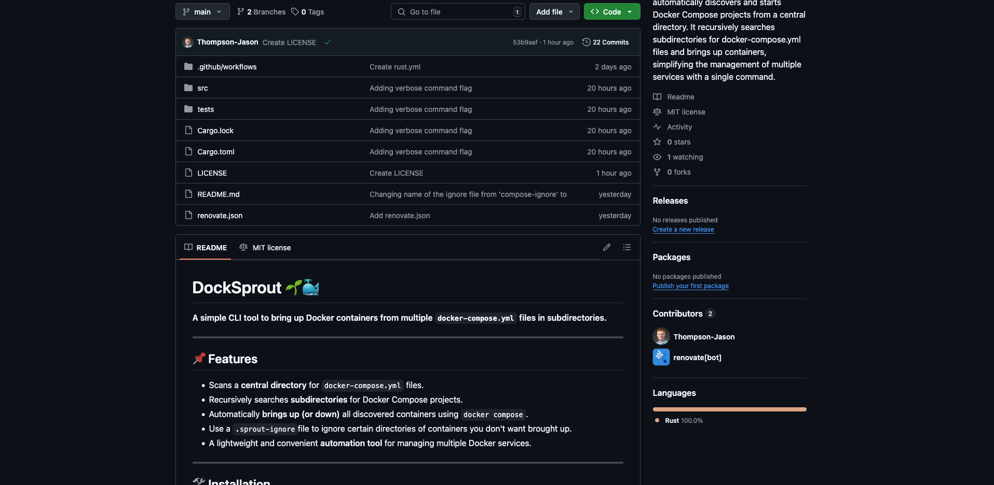
Task: Open the Activity link
Action: point(679,127)
